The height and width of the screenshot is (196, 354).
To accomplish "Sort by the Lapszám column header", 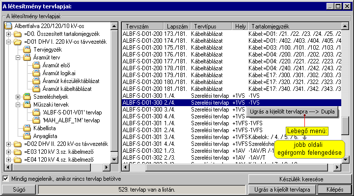I will pos(177,26).
